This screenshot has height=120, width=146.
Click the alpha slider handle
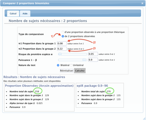click(60, 54)
